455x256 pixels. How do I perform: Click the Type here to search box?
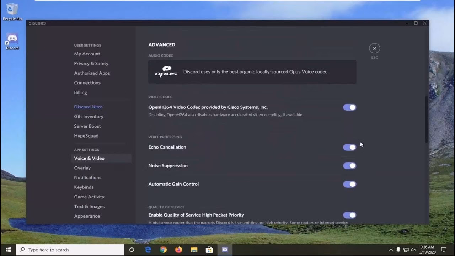70,250
